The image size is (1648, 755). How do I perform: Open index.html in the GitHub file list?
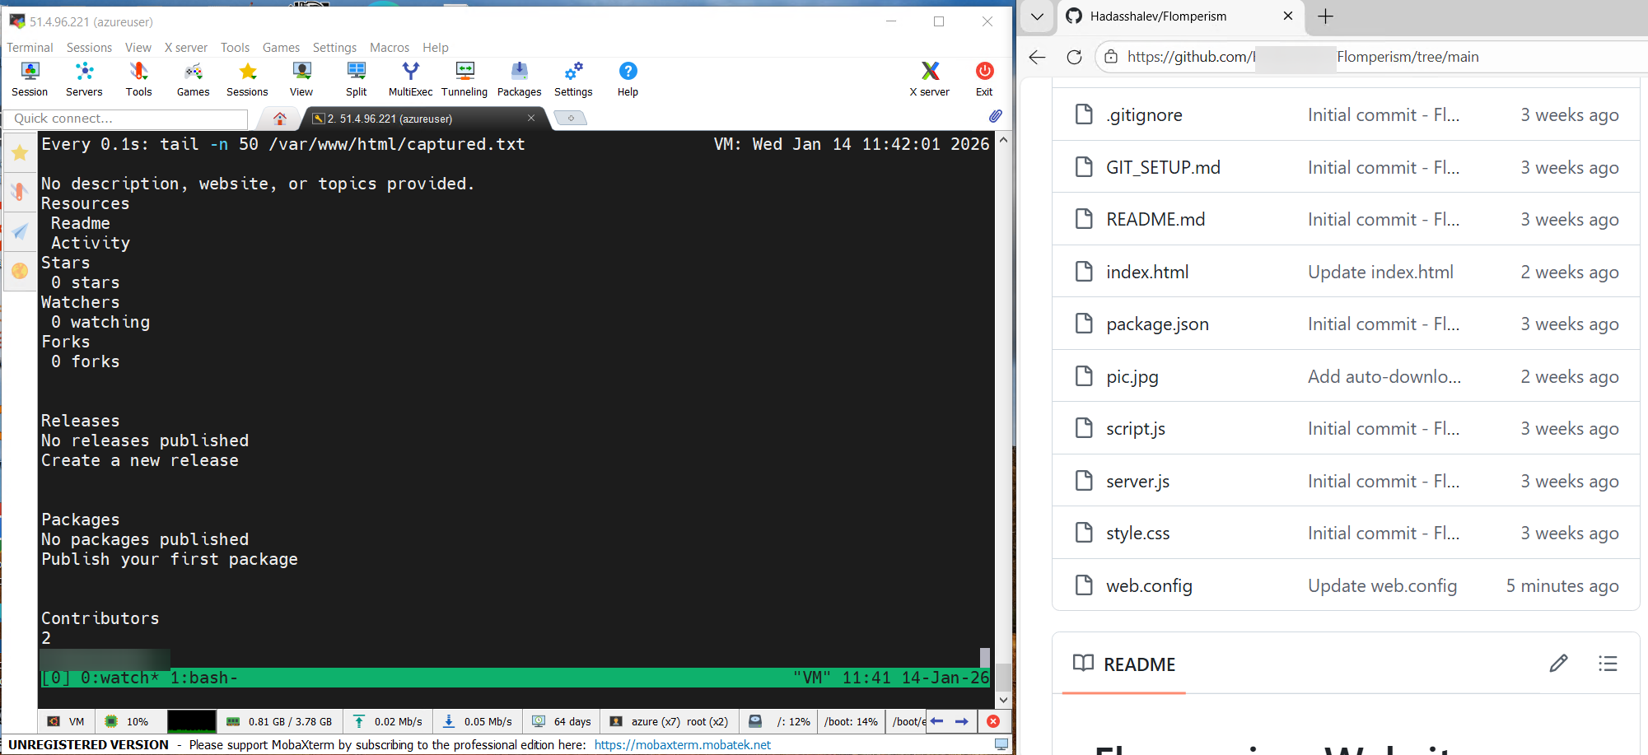click(1146, 271)
